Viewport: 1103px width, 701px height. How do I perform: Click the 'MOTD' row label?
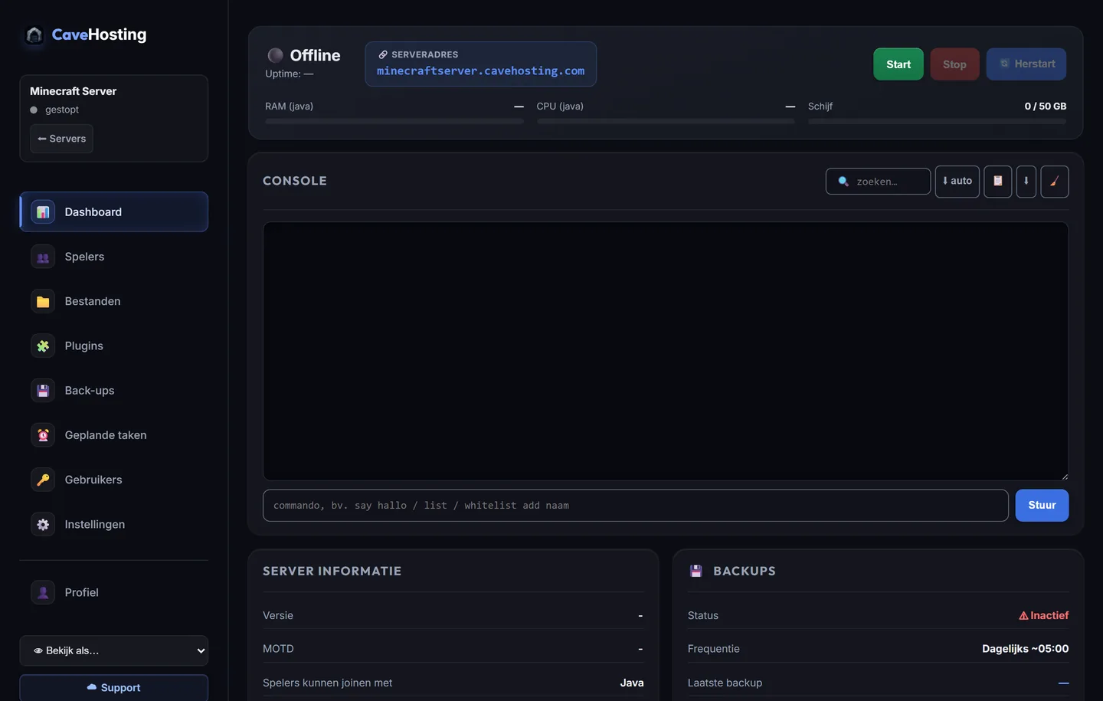[278, 649]
